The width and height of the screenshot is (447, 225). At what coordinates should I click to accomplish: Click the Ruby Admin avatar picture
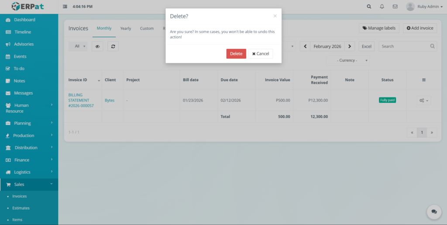[410, 7]
